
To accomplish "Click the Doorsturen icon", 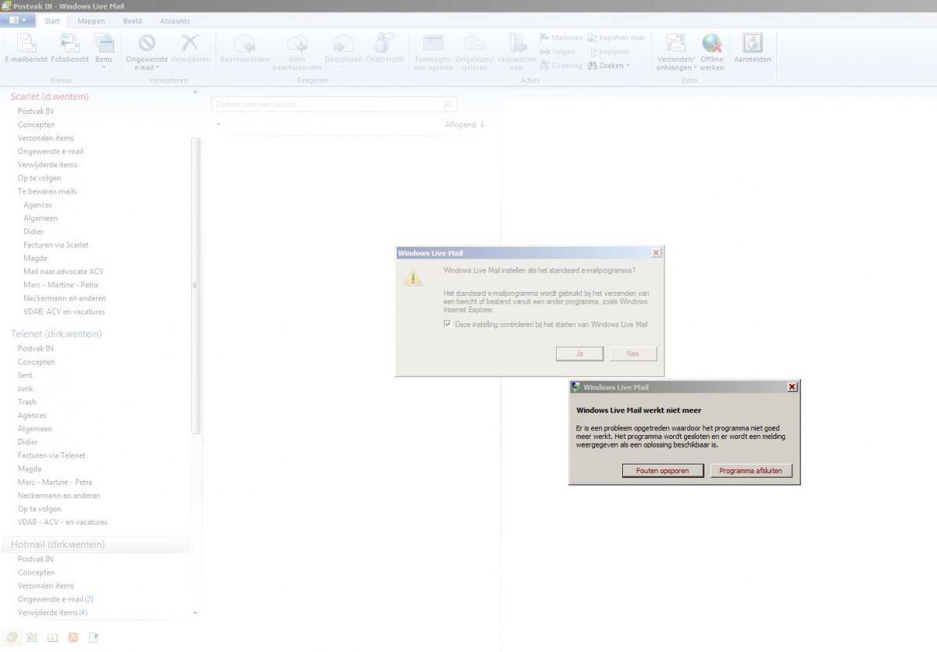I will coord(344,44).
